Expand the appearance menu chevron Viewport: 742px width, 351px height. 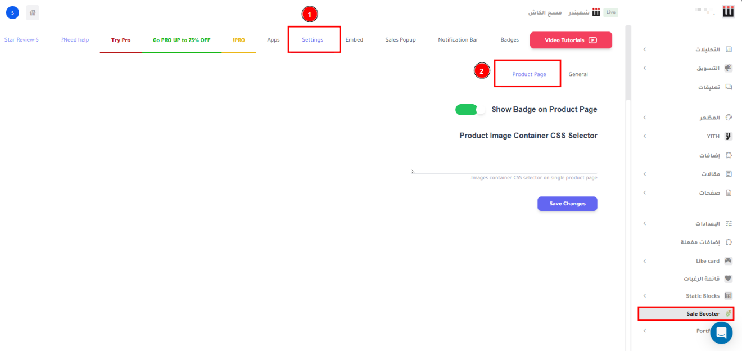tap(644, 118)
